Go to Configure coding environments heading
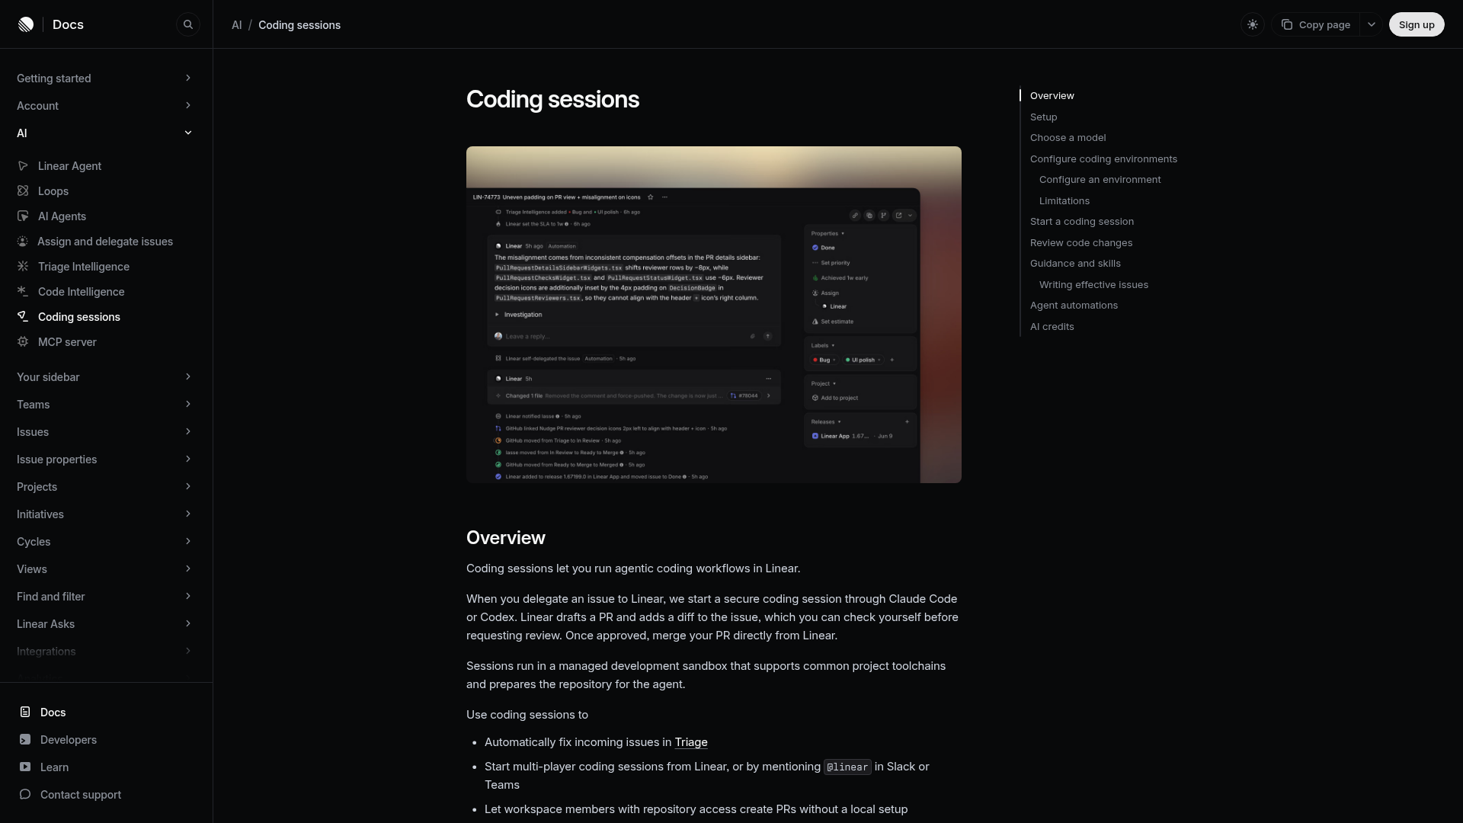1463x823 pixels. [1103, 159]
